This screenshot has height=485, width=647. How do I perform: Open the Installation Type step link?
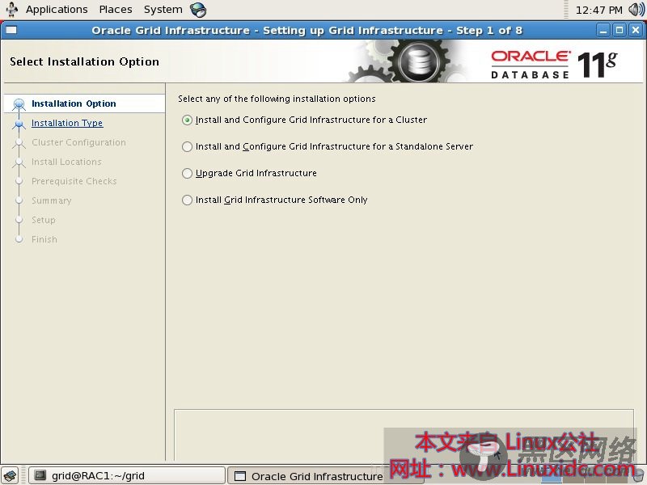67,123
